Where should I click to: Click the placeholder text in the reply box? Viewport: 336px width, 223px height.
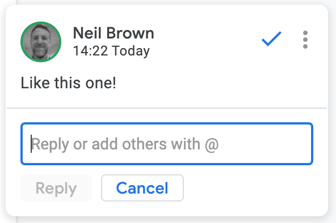125,144
